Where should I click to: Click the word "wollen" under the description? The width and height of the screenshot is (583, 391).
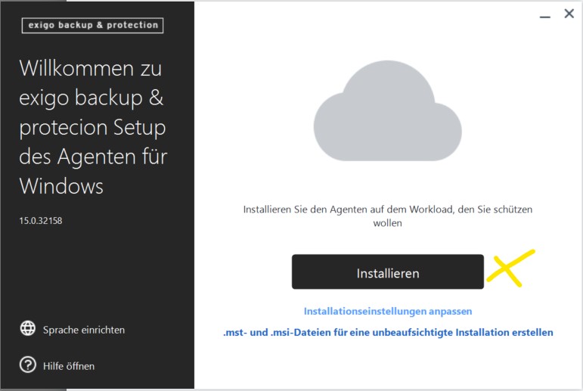(x=387, y=224)
